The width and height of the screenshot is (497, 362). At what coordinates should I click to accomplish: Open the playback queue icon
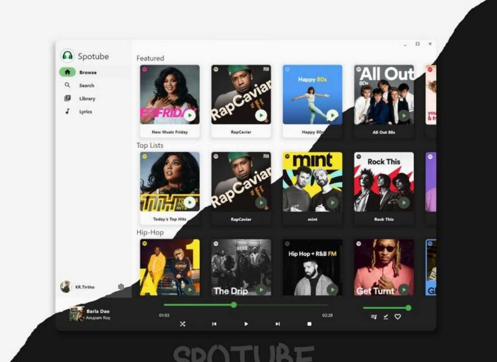tap(374, 317)
